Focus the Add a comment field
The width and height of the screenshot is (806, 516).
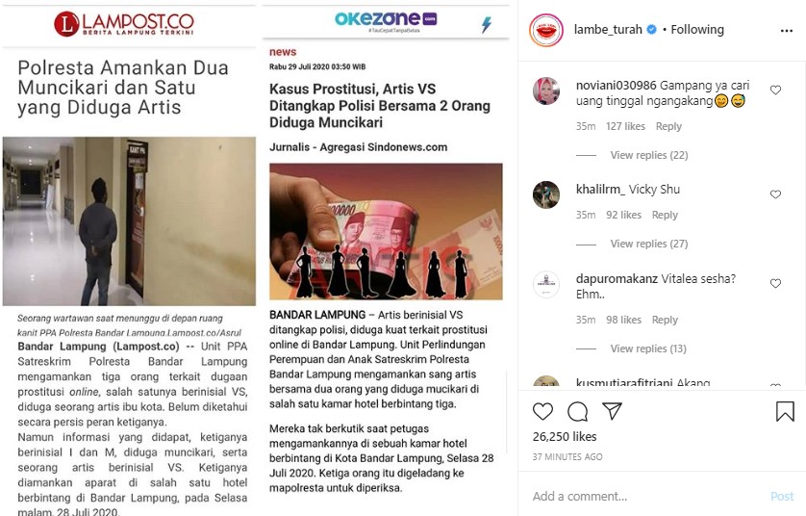click(x=647, y=496)
